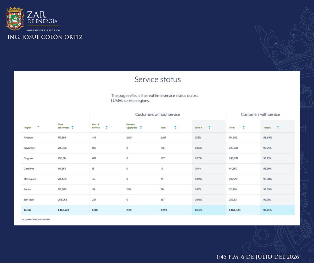Sort customers with service Total % arrows

(x=278, y=128)
